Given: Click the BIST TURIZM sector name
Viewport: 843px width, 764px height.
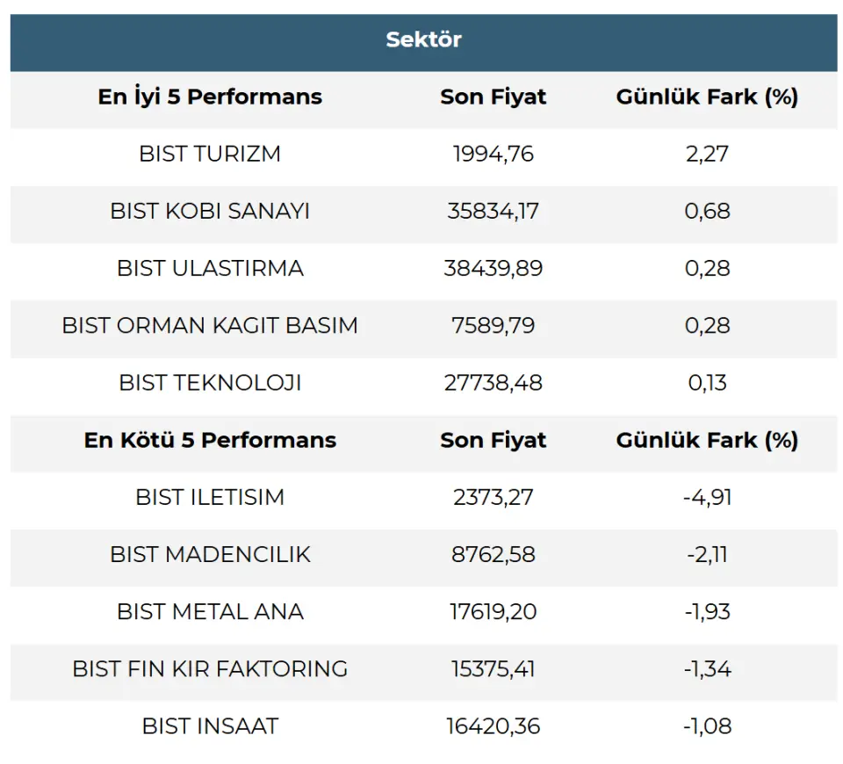Looking at the screenshot, I should click(x=210, y=154).
